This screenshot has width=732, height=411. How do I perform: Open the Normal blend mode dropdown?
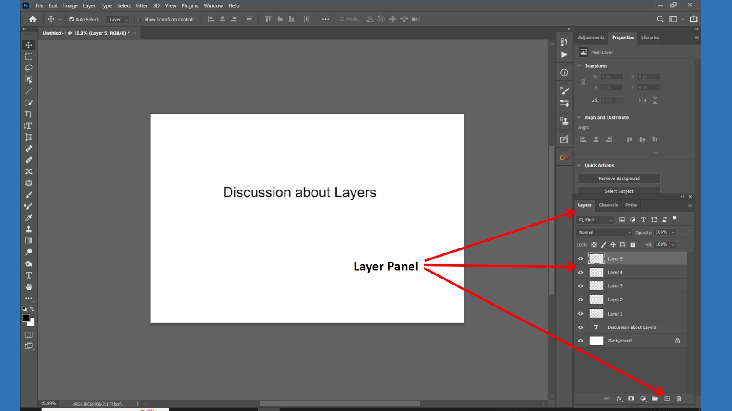[x=604, y=232]
